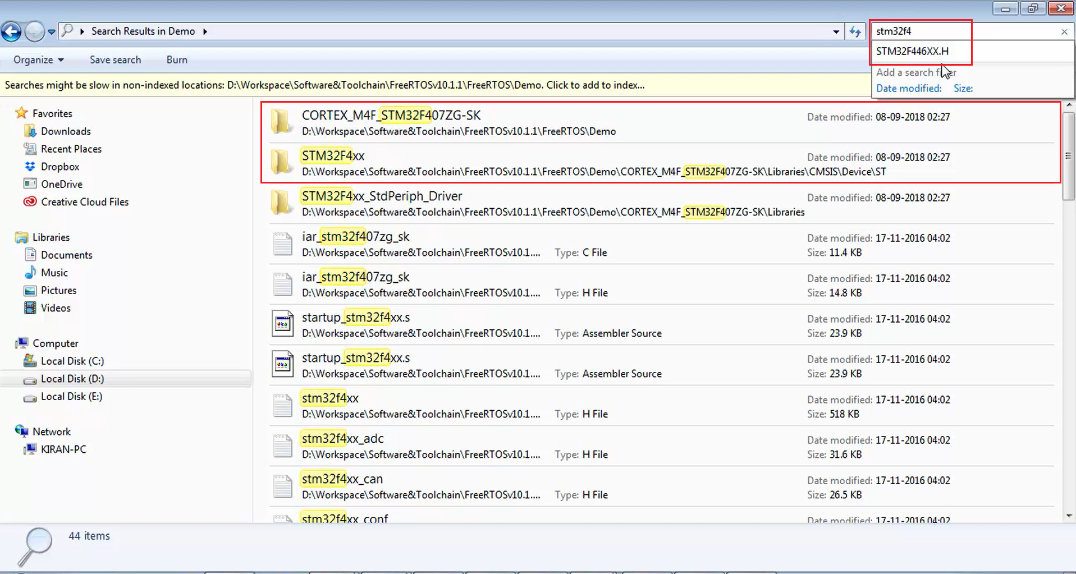Screen dimensions: 1076x574
Task: Click the second startup_stm32f4xx.s file icon
Action: tap(282, 364)
